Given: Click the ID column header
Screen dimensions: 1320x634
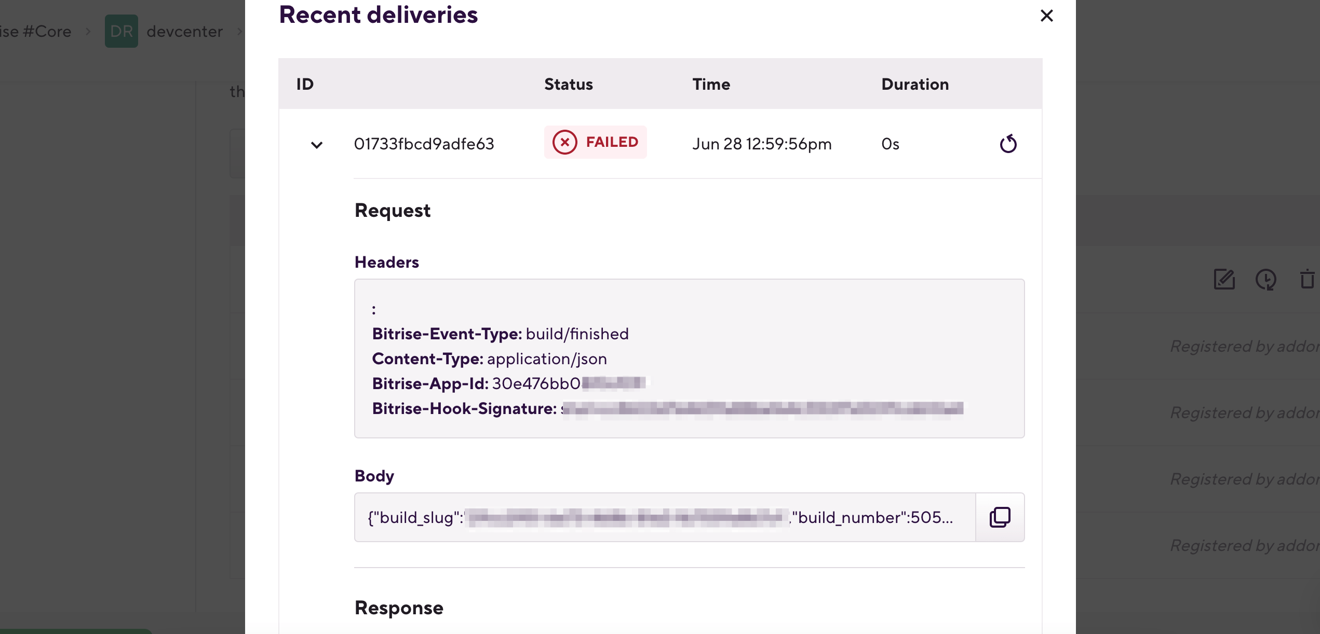Looking at the screenshot, I should pyautogui.click(x=304, y=84).
